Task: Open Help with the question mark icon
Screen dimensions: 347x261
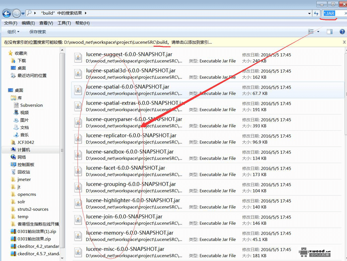Action: pyautogui.click(x=342, y=32)
